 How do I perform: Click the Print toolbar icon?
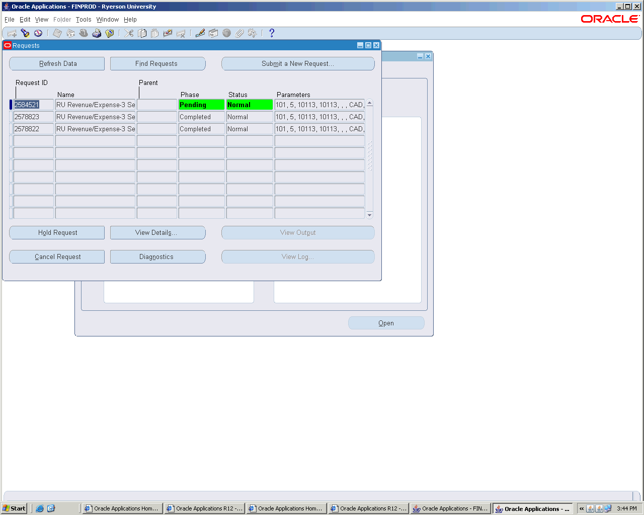[97, 33]
